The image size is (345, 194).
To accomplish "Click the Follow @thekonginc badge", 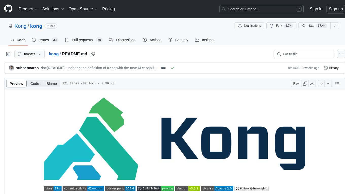I will tap(251, 188).
